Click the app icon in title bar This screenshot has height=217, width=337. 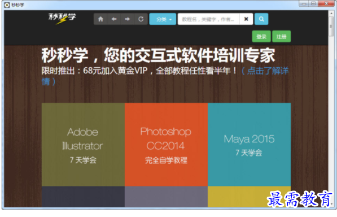7,5
